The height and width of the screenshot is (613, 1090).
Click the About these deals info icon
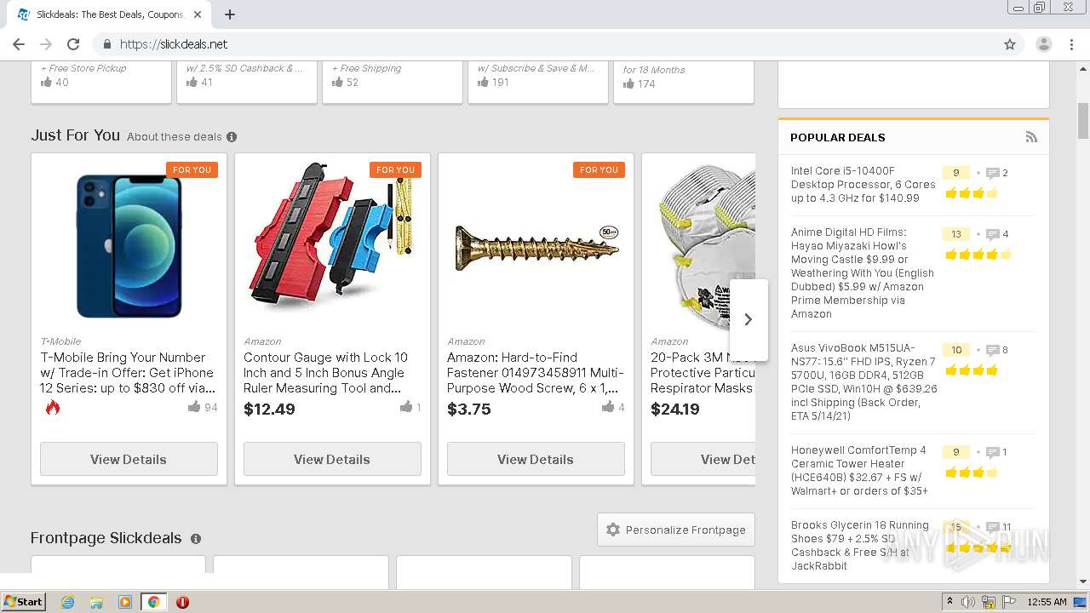(x=232, y=137)
